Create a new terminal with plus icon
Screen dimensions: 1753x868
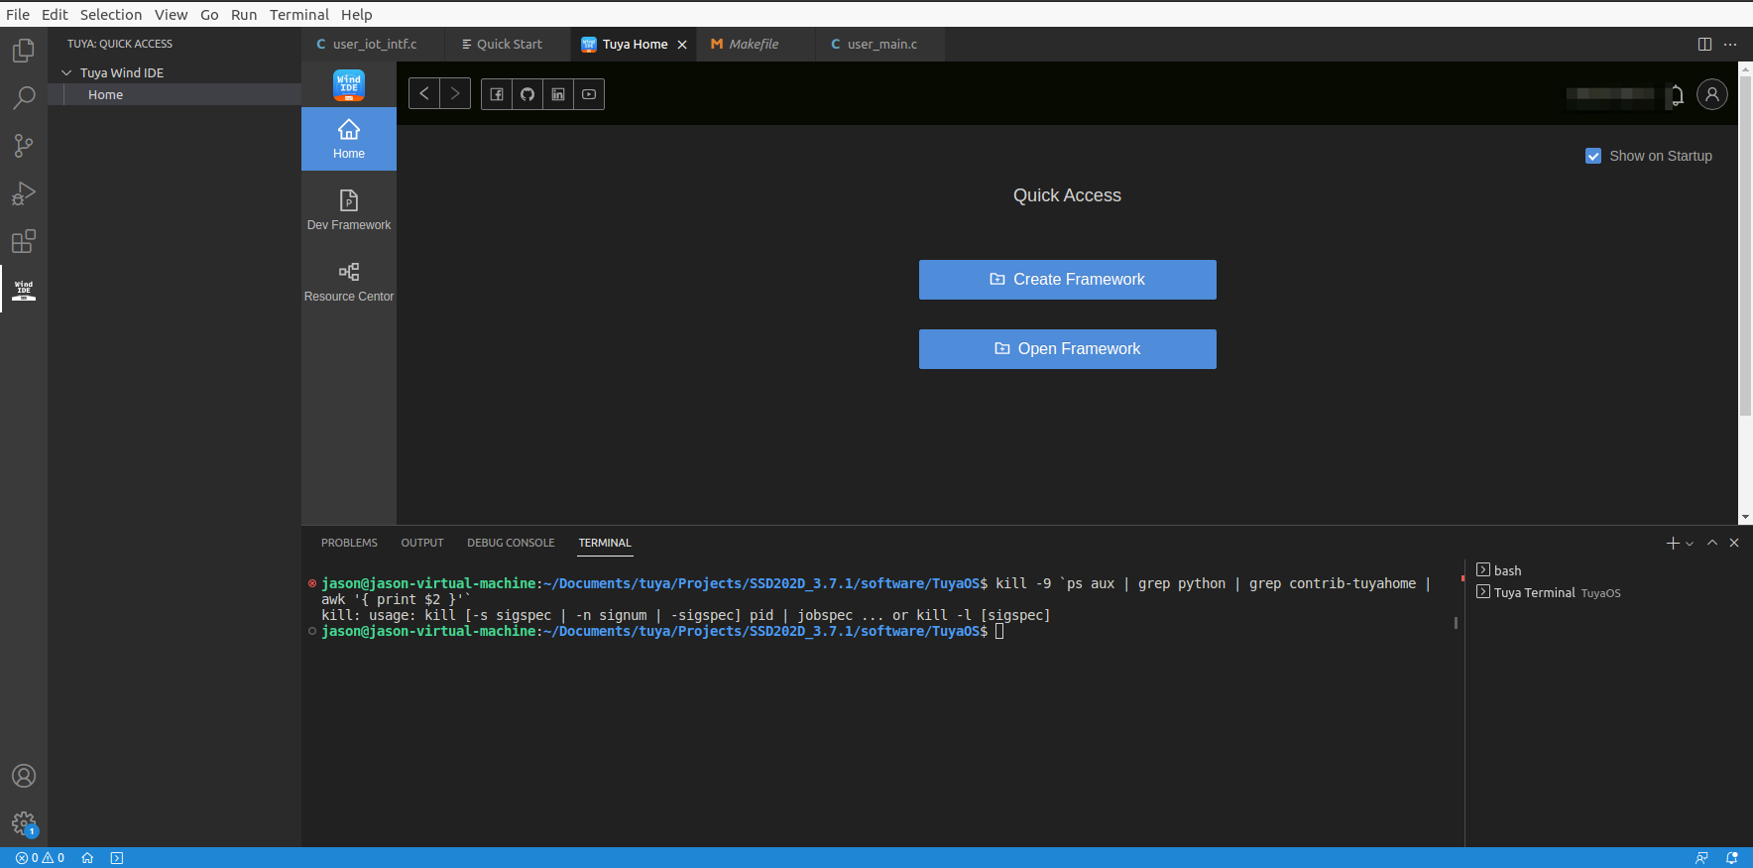coord(1673,543)
